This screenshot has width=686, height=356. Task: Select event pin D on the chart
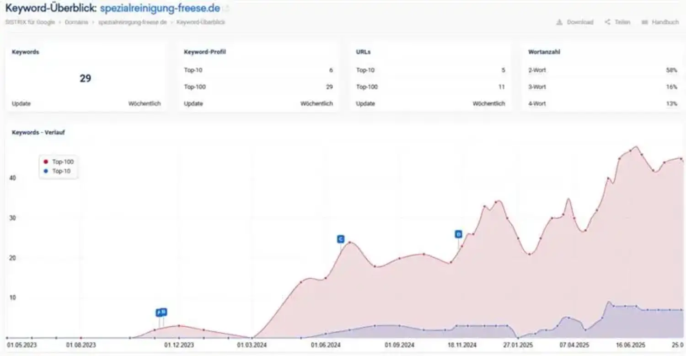tap(458, 234)
